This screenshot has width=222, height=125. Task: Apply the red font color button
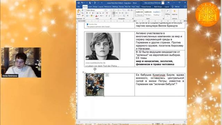(x=96, y=16)
